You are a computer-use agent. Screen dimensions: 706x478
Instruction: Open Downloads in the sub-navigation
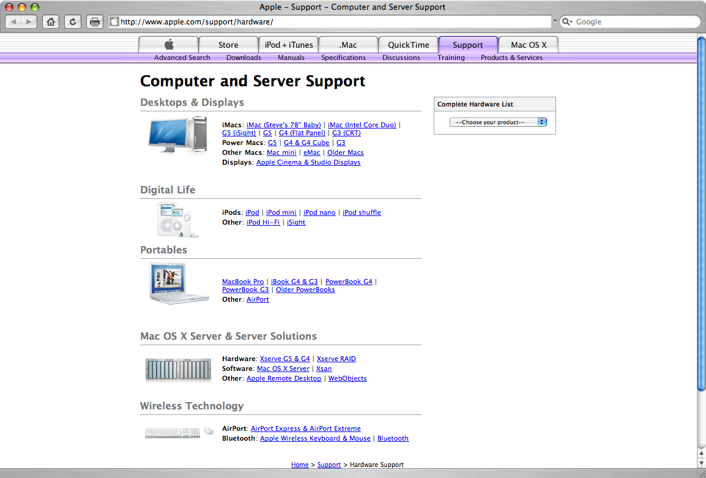243,58
